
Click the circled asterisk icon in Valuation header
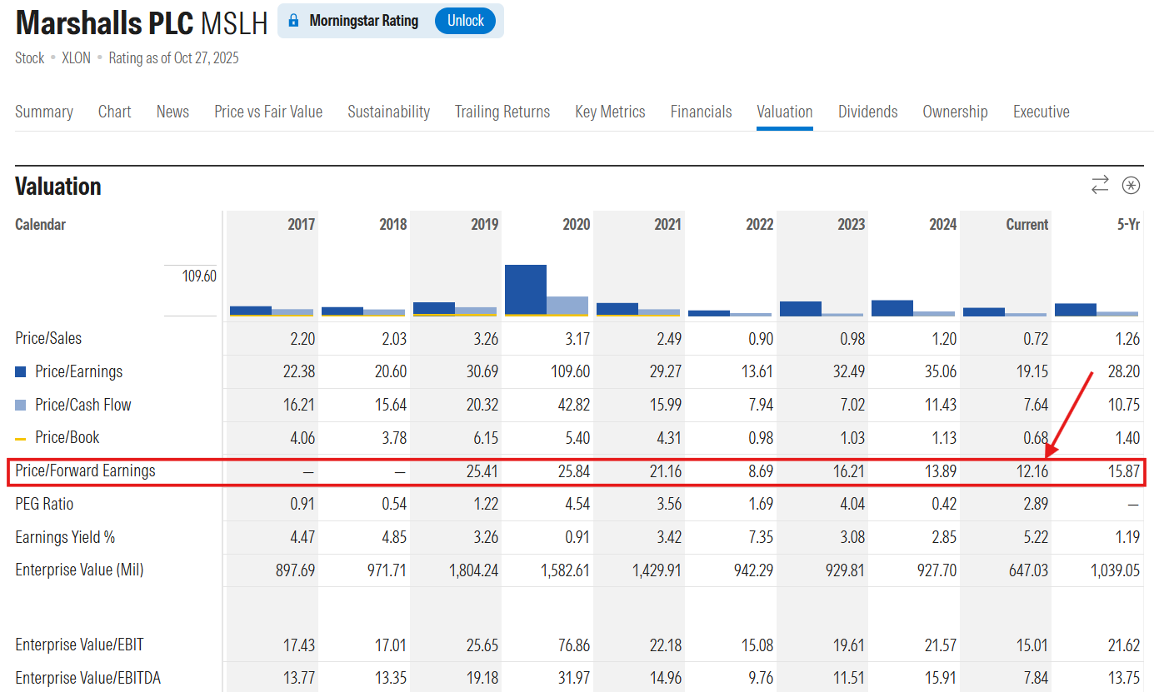coord(1131,185)
